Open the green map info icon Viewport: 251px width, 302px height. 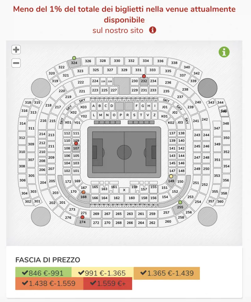(224, 52)
